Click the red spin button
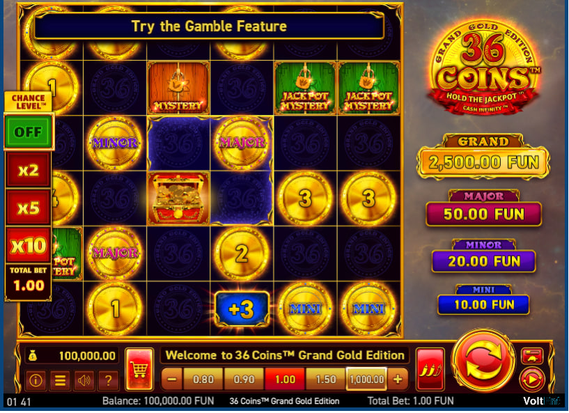 point(484,361)
